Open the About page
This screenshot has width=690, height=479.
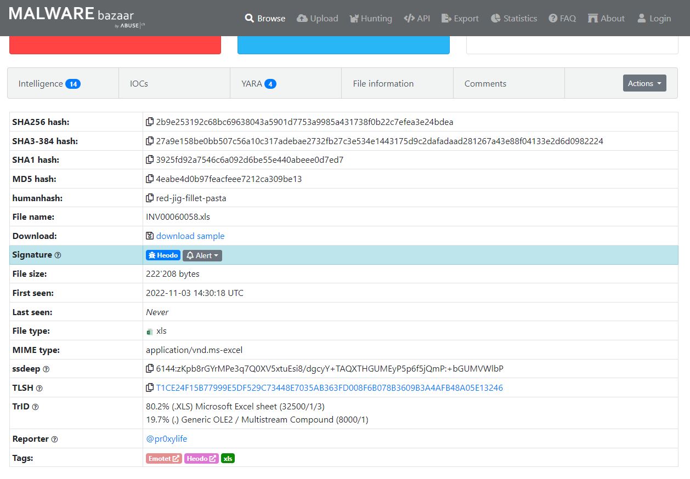606,19
